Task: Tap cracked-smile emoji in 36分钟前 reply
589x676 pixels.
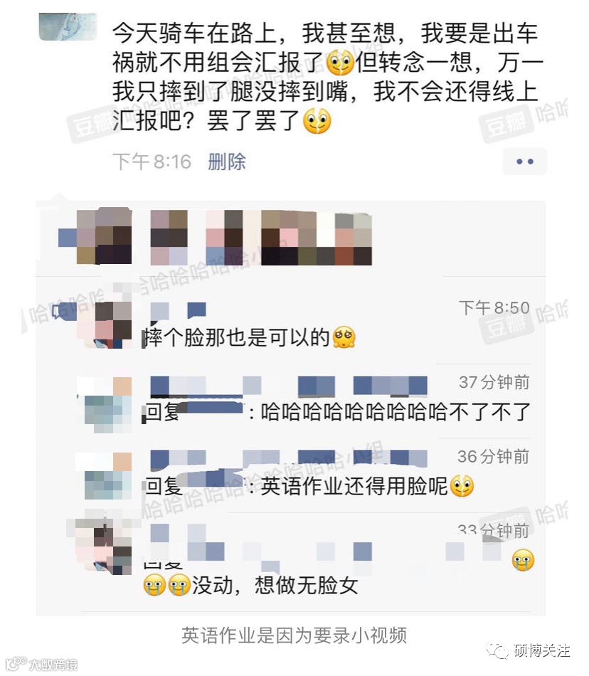Action: [462, 486]
